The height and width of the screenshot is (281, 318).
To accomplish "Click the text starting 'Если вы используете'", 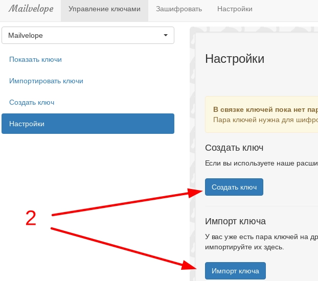I will pos(261,163).
